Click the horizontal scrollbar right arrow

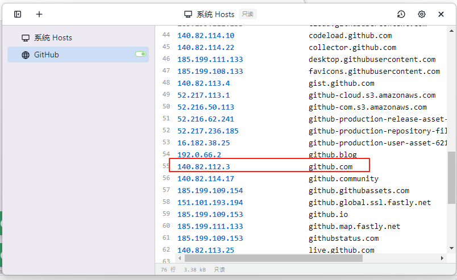442,258
